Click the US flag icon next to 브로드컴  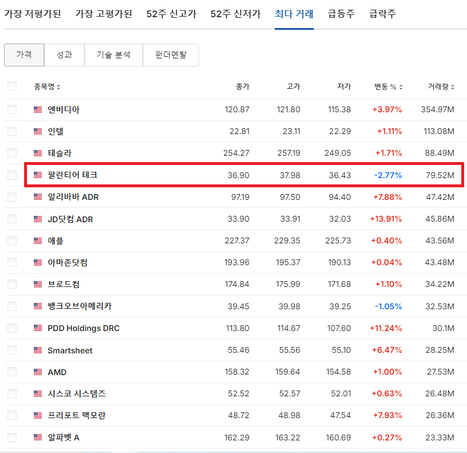point(38,285)
